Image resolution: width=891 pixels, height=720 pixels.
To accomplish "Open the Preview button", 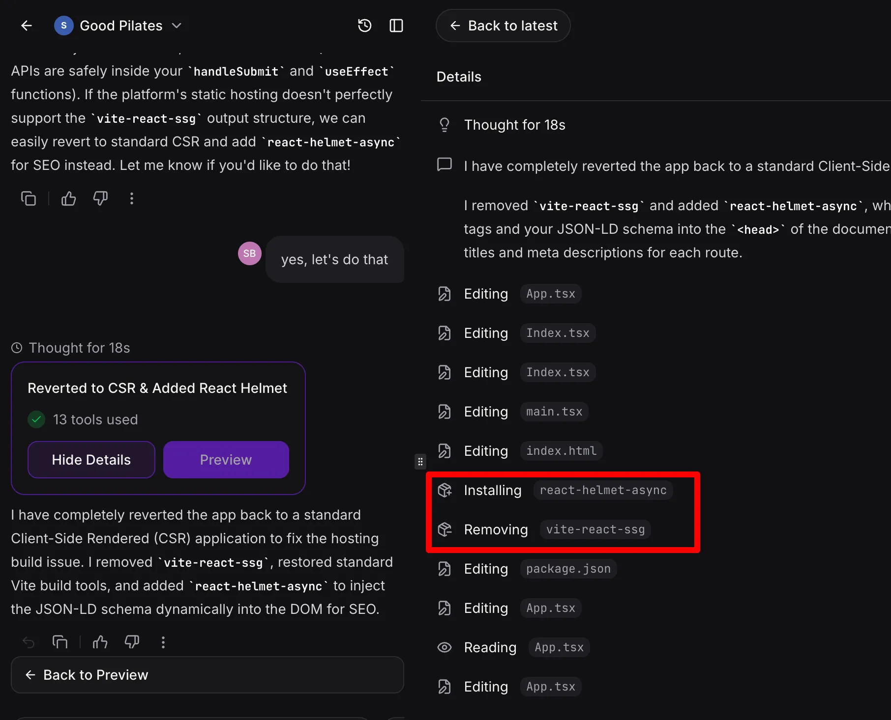I will coord(226,460).
